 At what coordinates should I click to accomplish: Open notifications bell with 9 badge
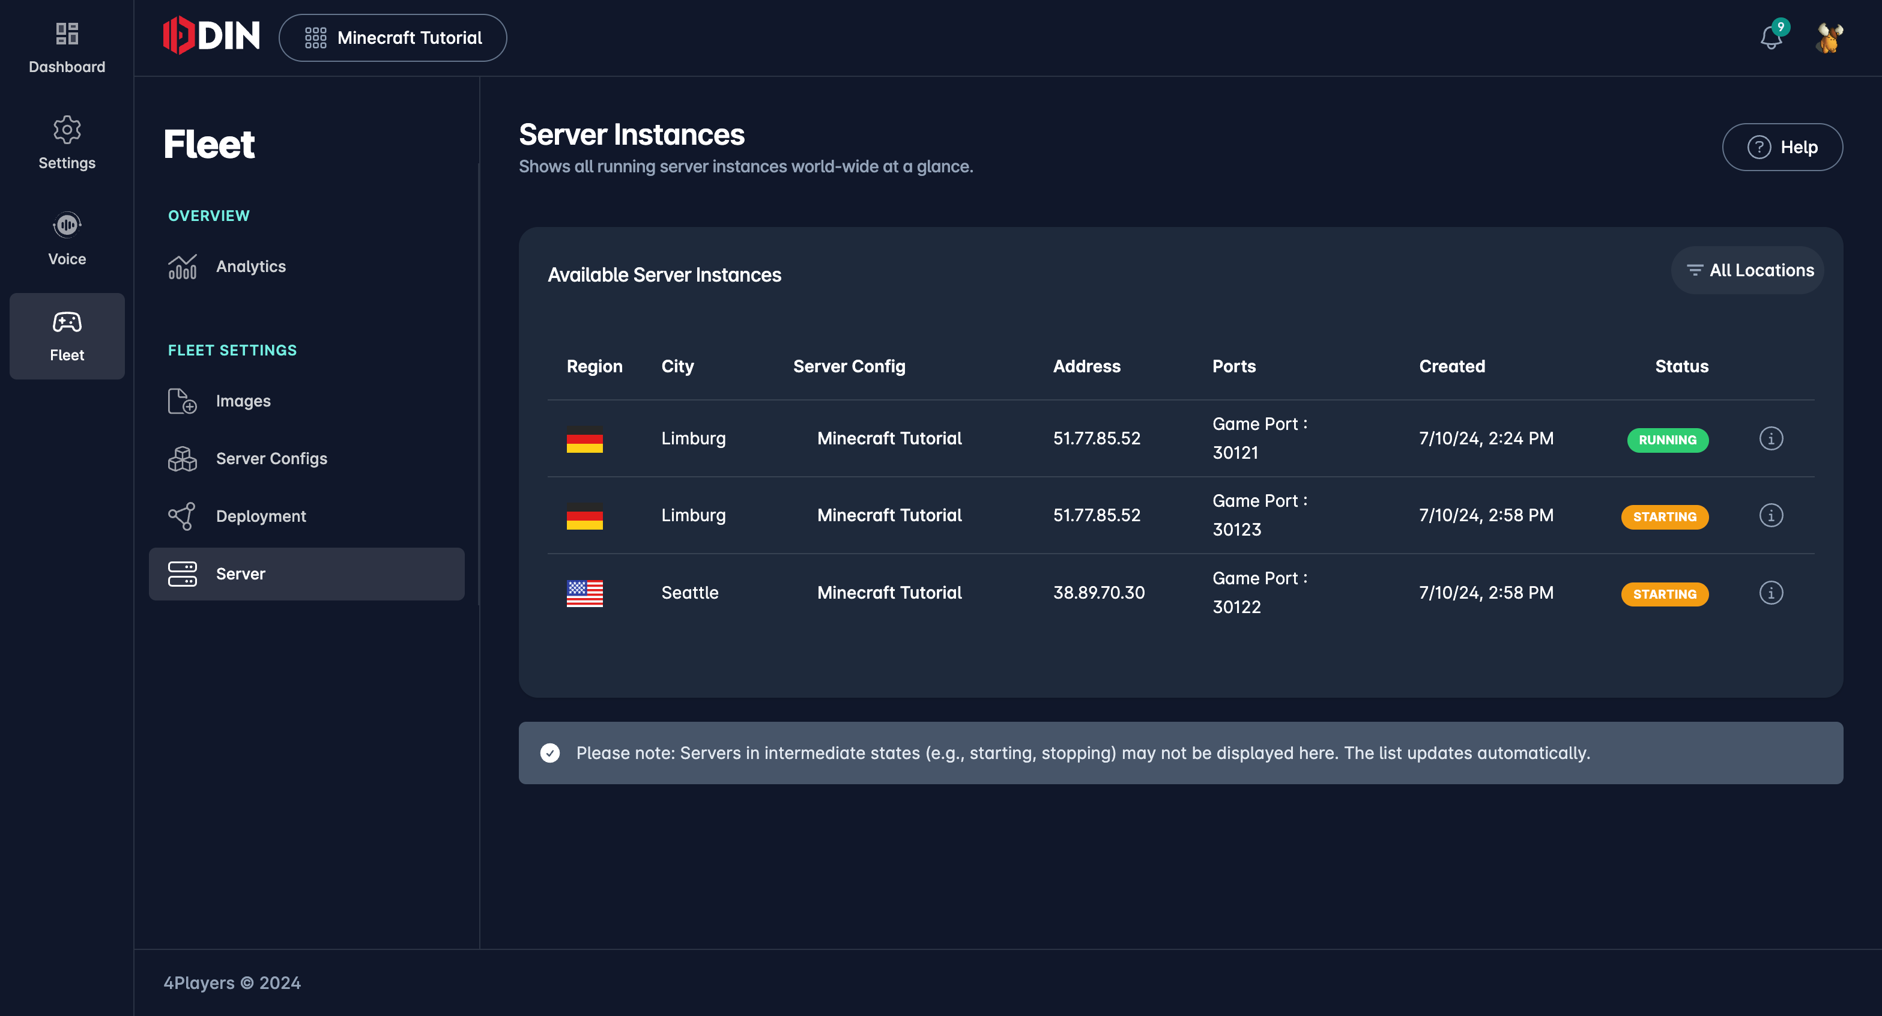pyautogui.click(x=1773, y=35)
